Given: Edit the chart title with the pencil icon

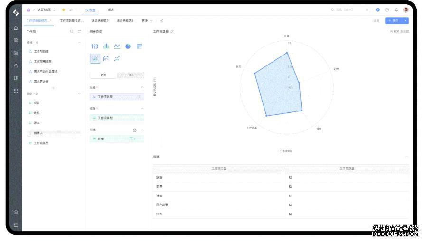Looking at the screenshot, I should (x=172, y=32).
